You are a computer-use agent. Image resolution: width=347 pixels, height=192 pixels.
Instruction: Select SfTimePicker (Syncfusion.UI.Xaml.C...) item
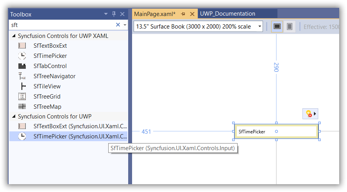[x=69, y=136]
